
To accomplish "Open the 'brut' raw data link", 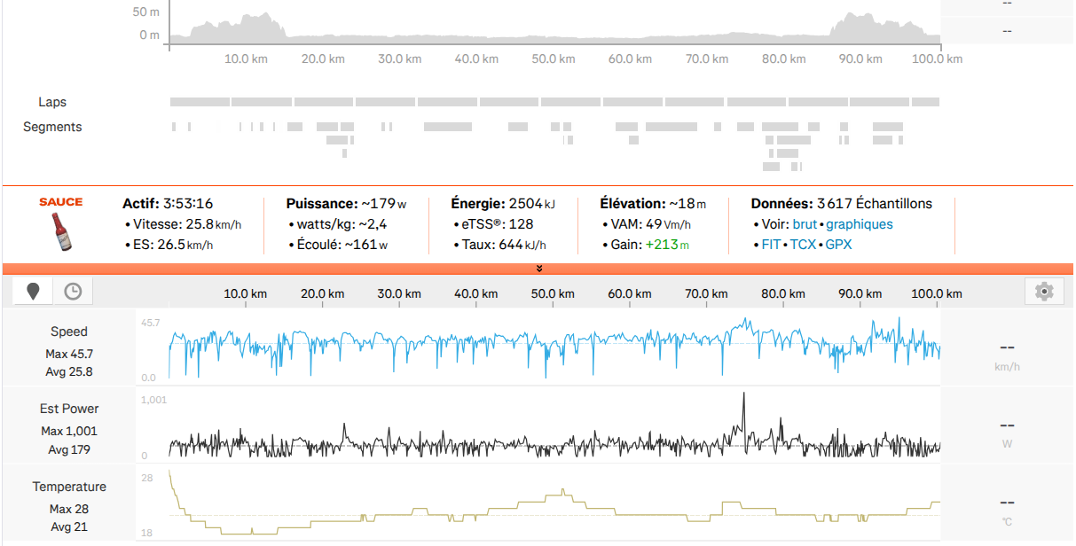I will click(805, 224).
